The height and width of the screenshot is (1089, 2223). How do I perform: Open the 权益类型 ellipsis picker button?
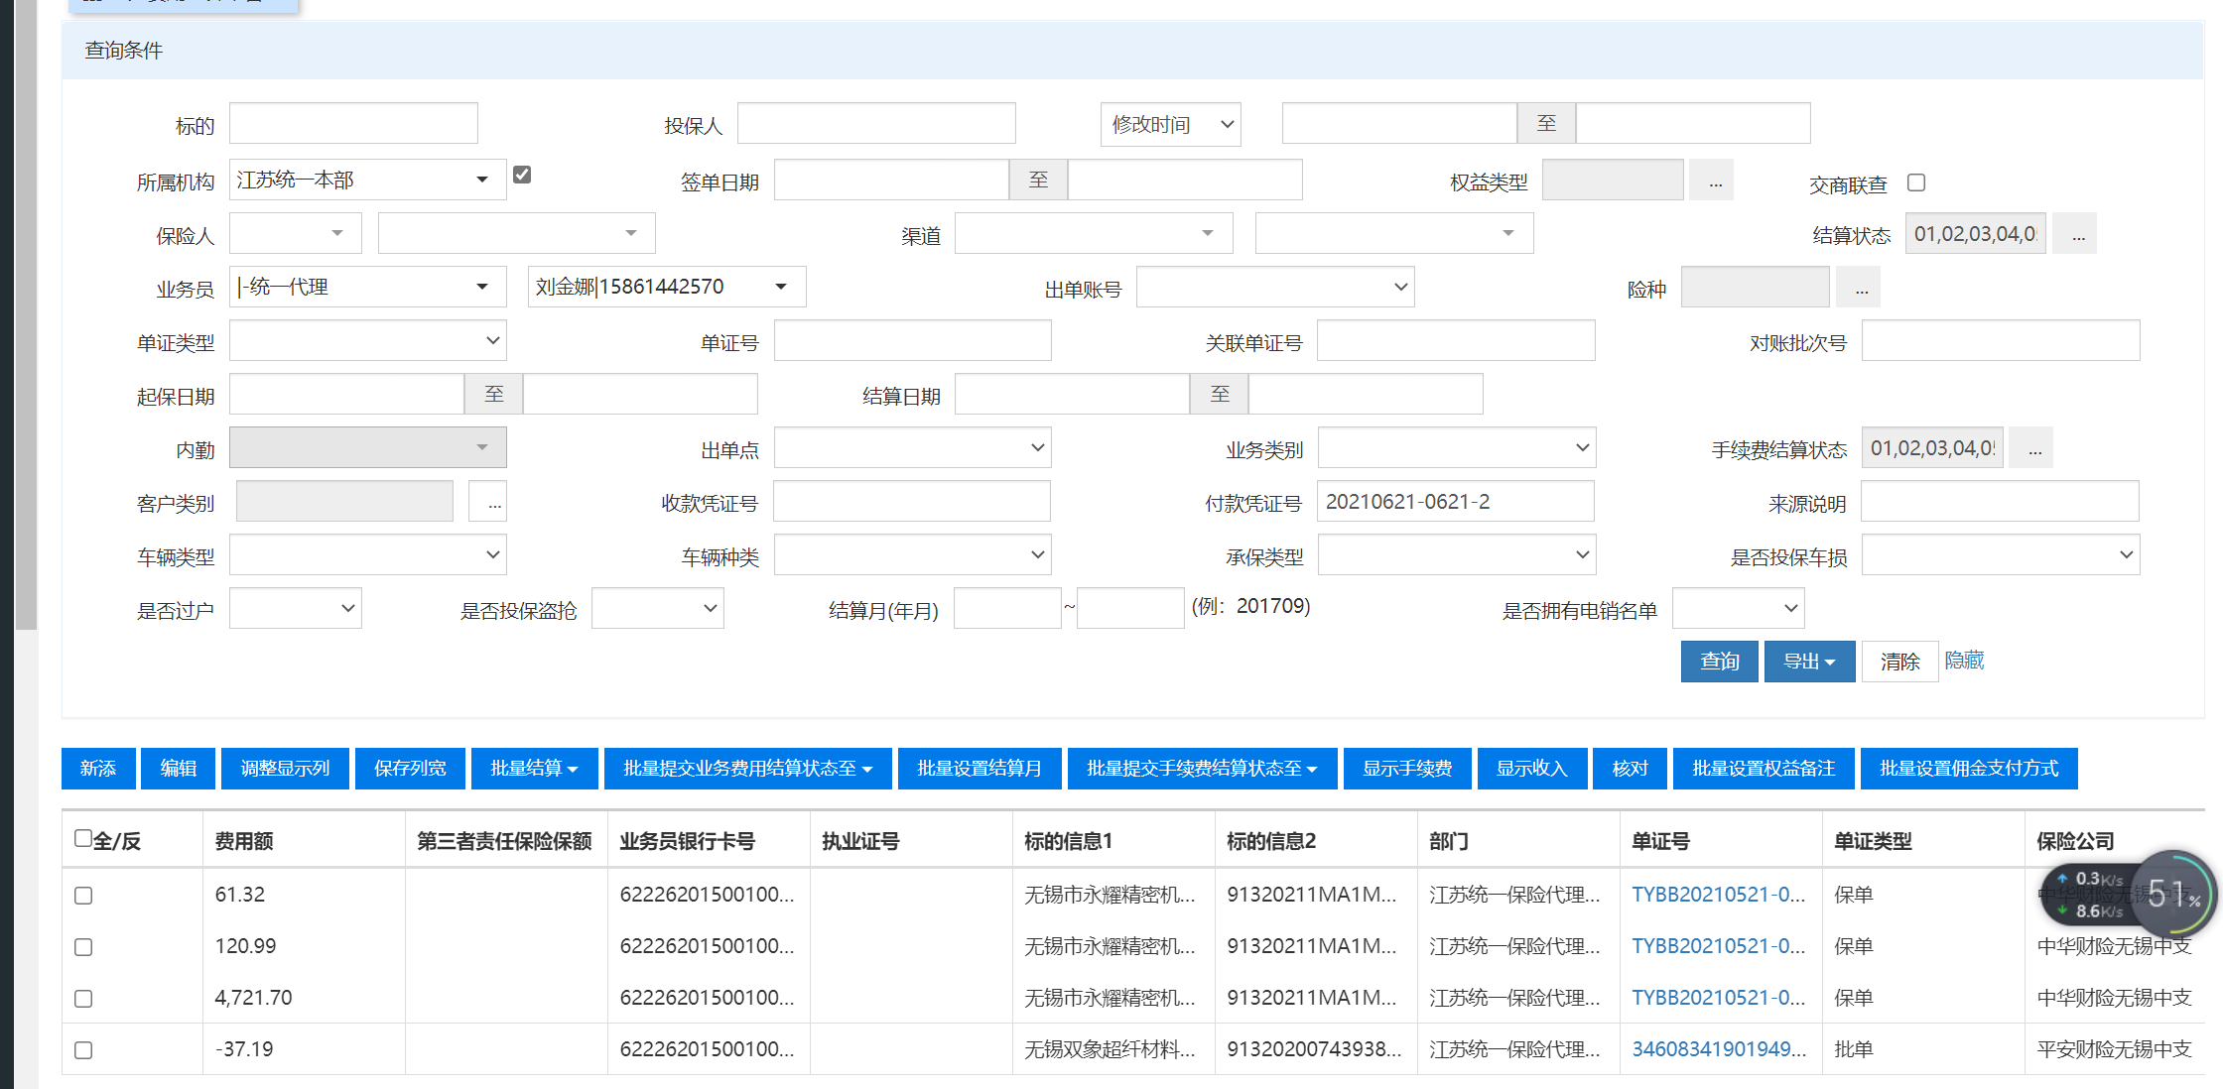1714,181
